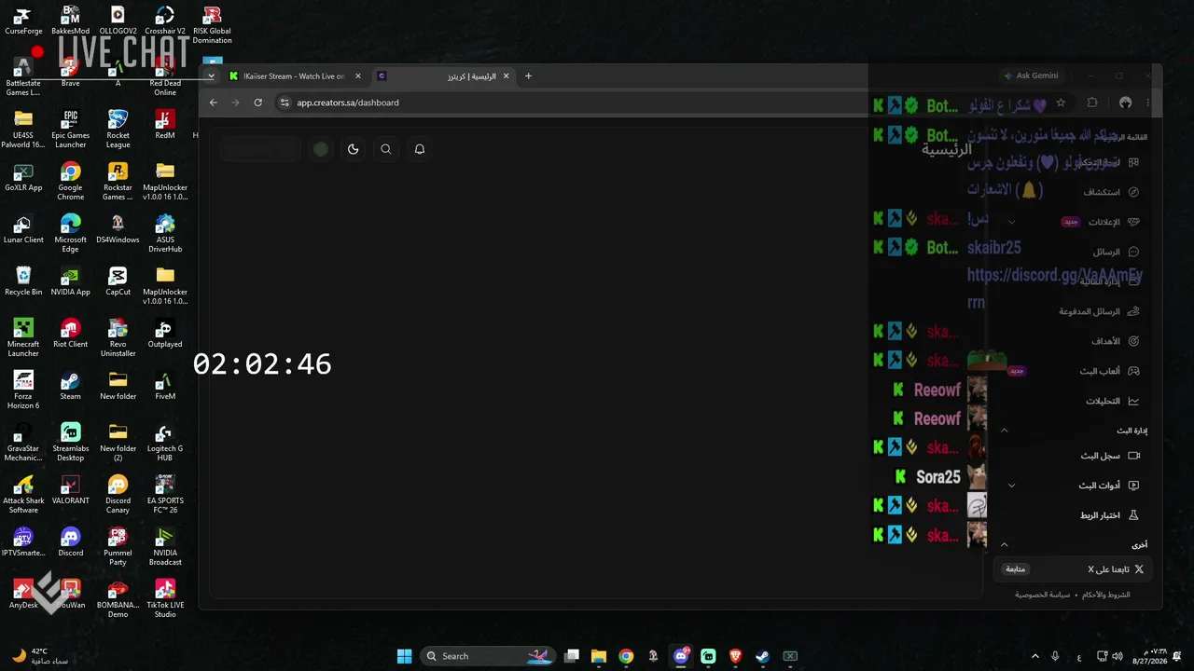This screenshot has height=671, width=1194.
Task: Click the Ask Gemini button
Action: pos(1031,75)
